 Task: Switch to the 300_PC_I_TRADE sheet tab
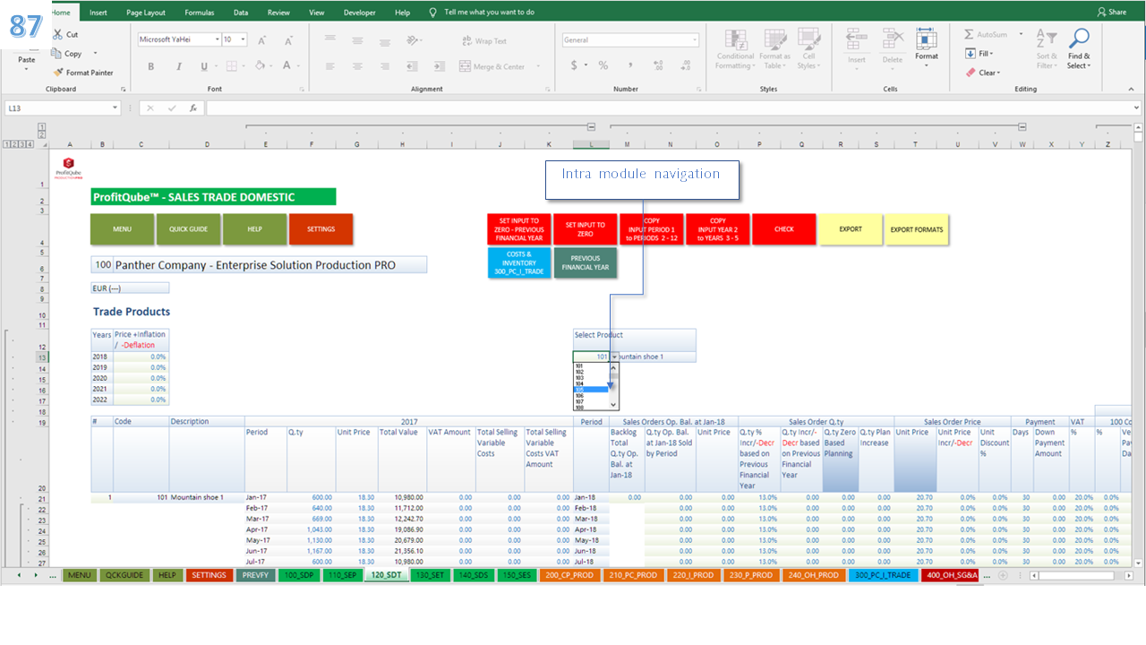[x=884, y=575]
